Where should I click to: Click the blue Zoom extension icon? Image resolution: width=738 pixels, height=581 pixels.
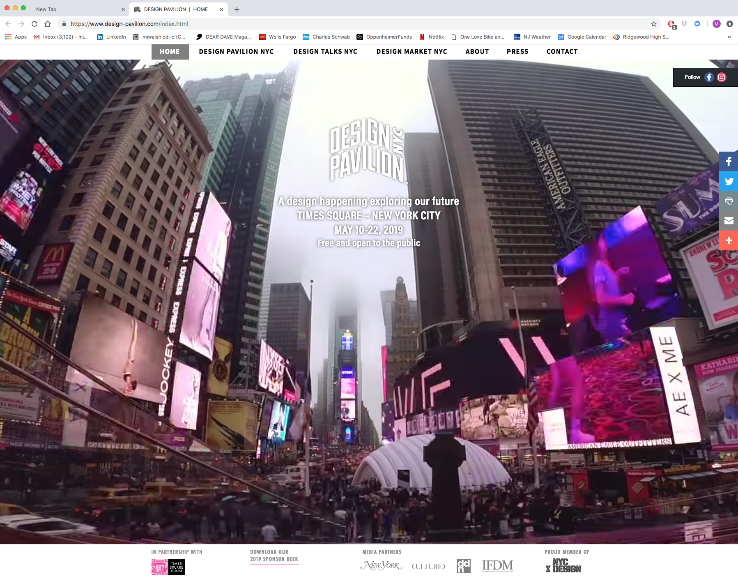[x=697, y=24]
